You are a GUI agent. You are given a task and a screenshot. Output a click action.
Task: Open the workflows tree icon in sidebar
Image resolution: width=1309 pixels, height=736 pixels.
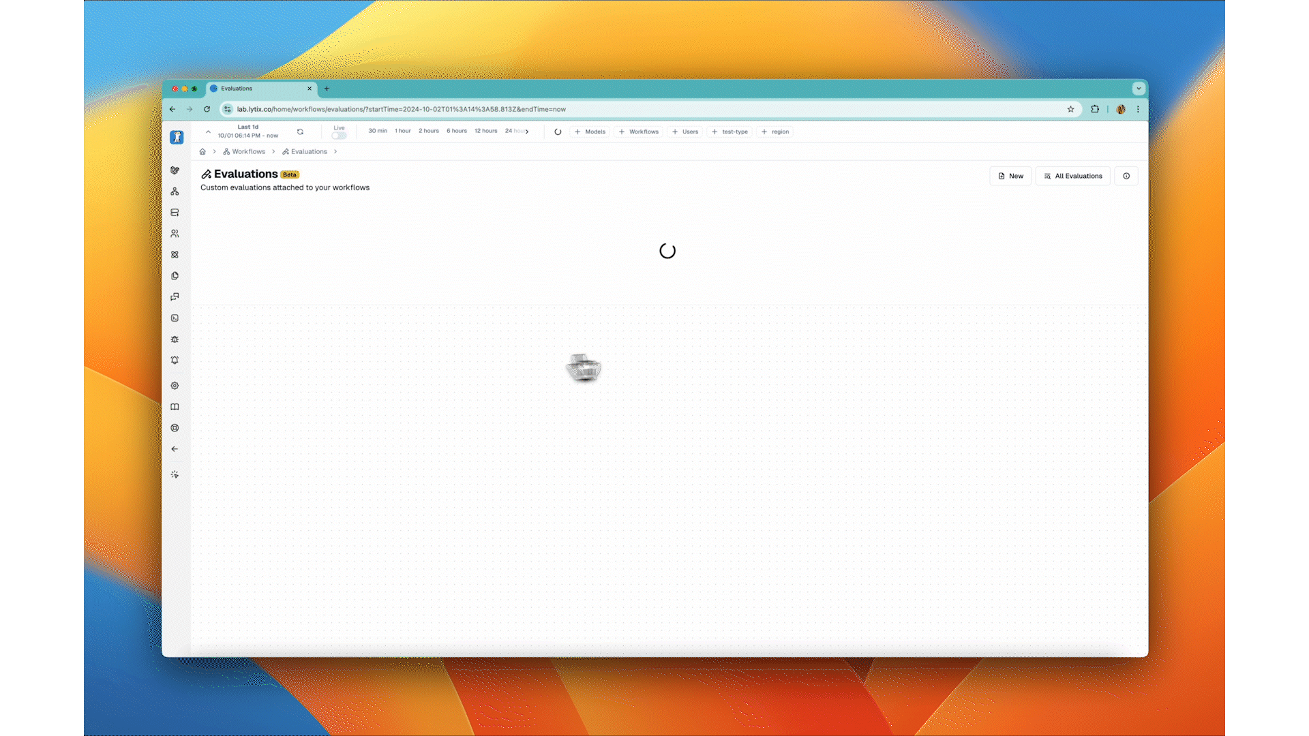(175, 191)
